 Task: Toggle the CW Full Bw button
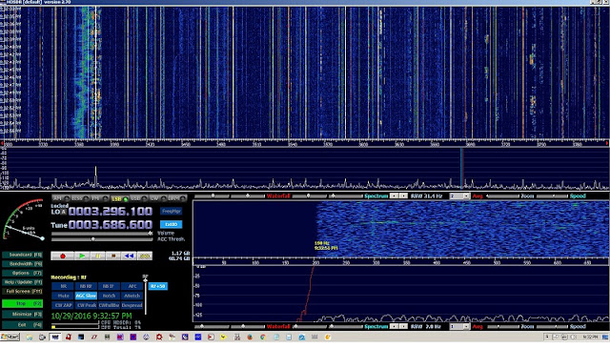pyautogui.click(x=109, y=305)
